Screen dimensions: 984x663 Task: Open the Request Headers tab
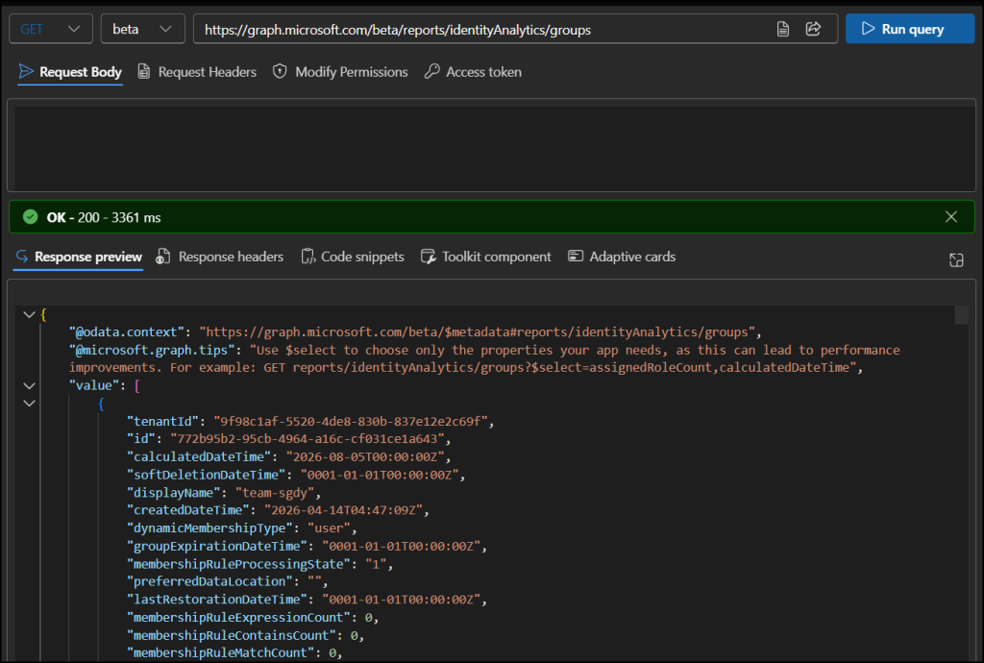(x=197, y=72)
